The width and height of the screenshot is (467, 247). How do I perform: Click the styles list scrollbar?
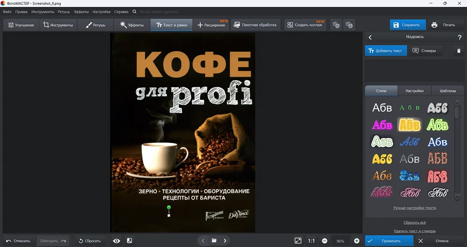pos(458,112)
